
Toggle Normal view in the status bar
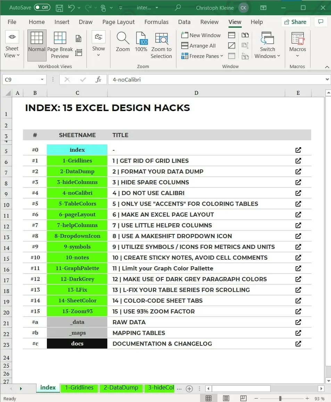(x=208, y=398)
